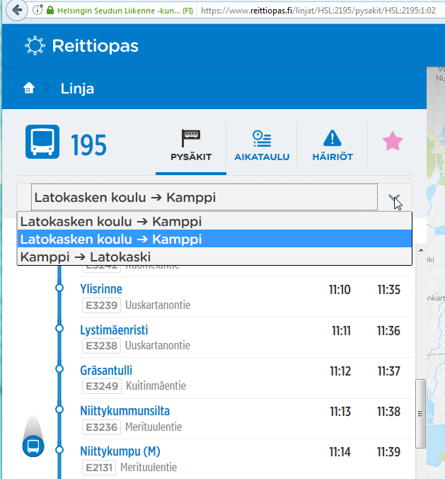Click the route line stop marker for Ylisrinne
Screen dimensions: 445x479
[59, 288]
